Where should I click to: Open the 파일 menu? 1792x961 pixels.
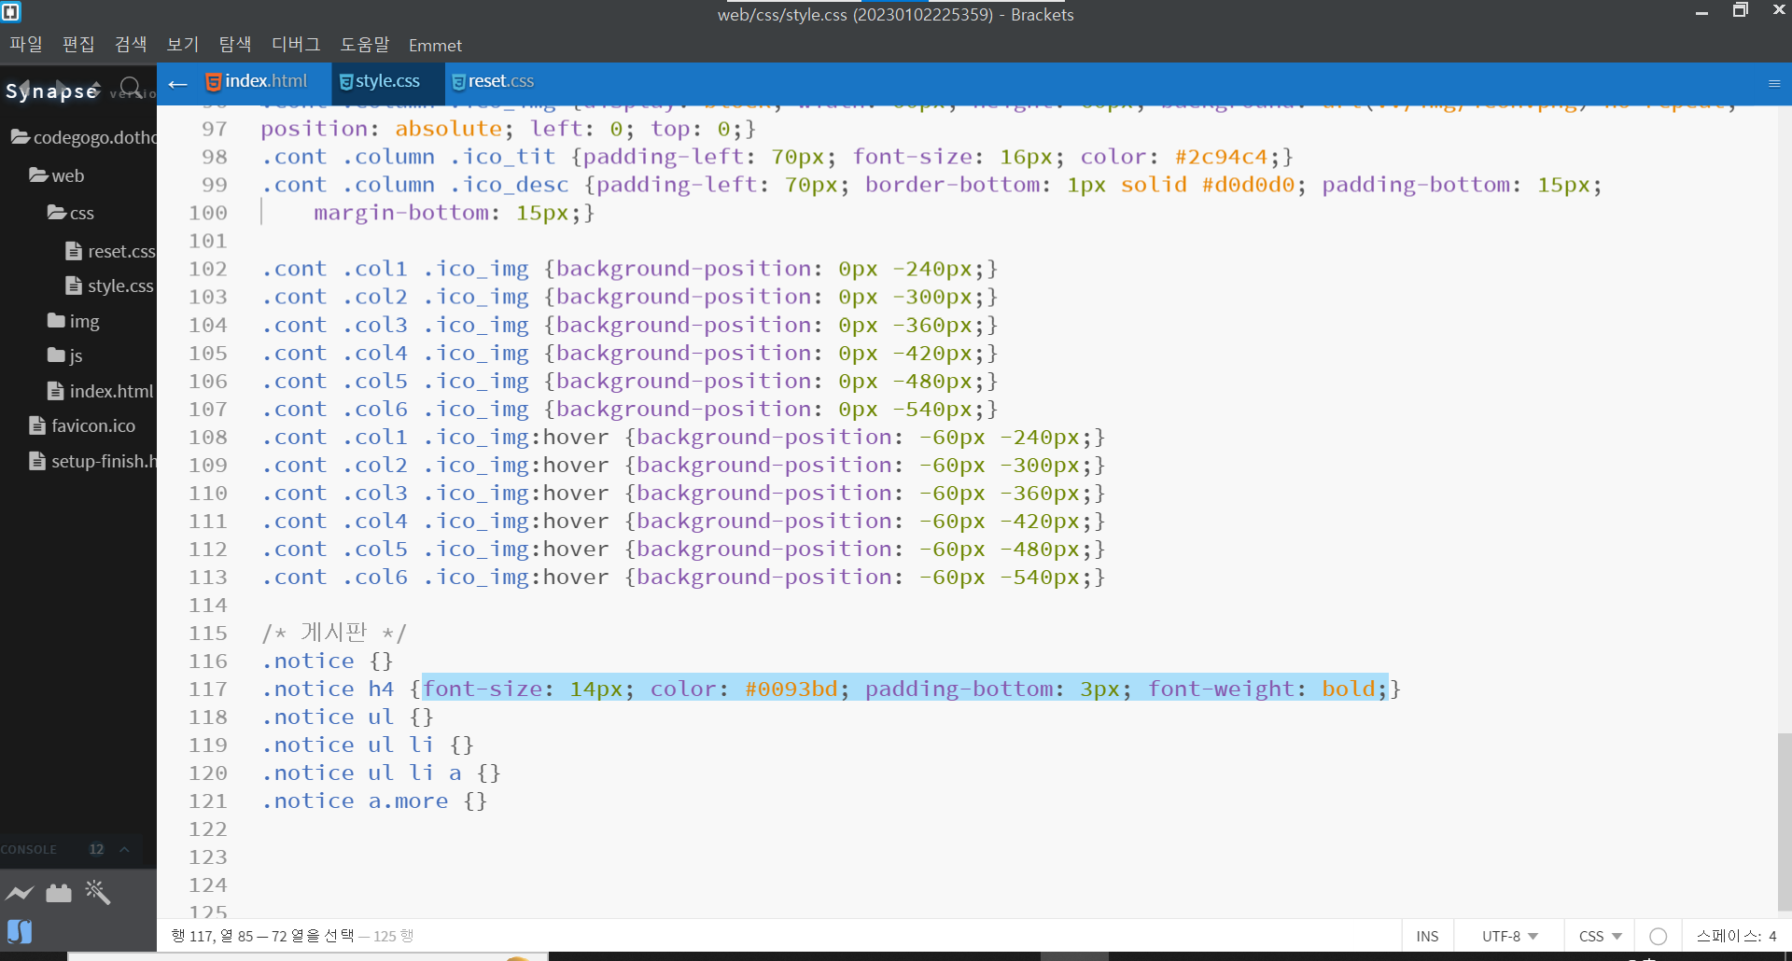(26, 44)
